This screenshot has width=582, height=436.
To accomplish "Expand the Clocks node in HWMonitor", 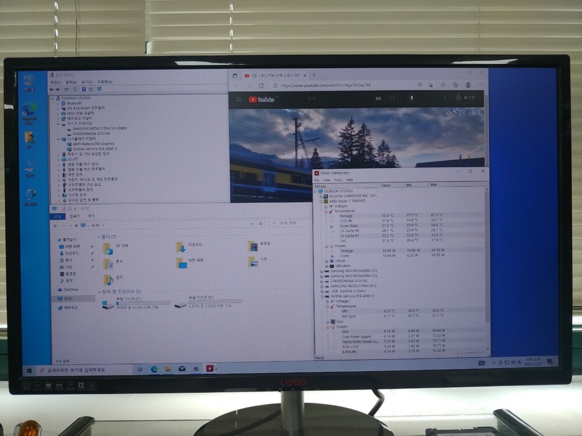I will (328, 261).
